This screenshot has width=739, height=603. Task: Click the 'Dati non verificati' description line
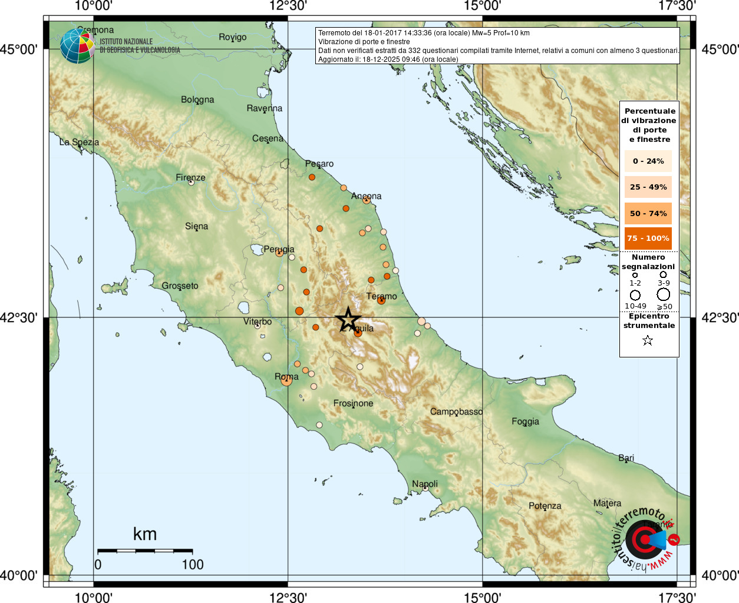(499, 51)
